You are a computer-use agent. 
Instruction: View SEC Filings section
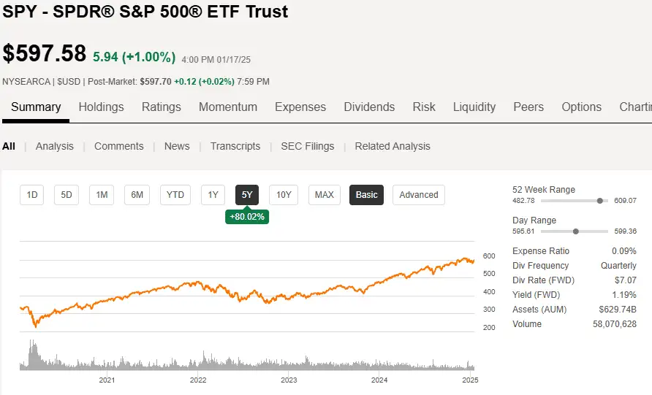[x=307, y=146]
